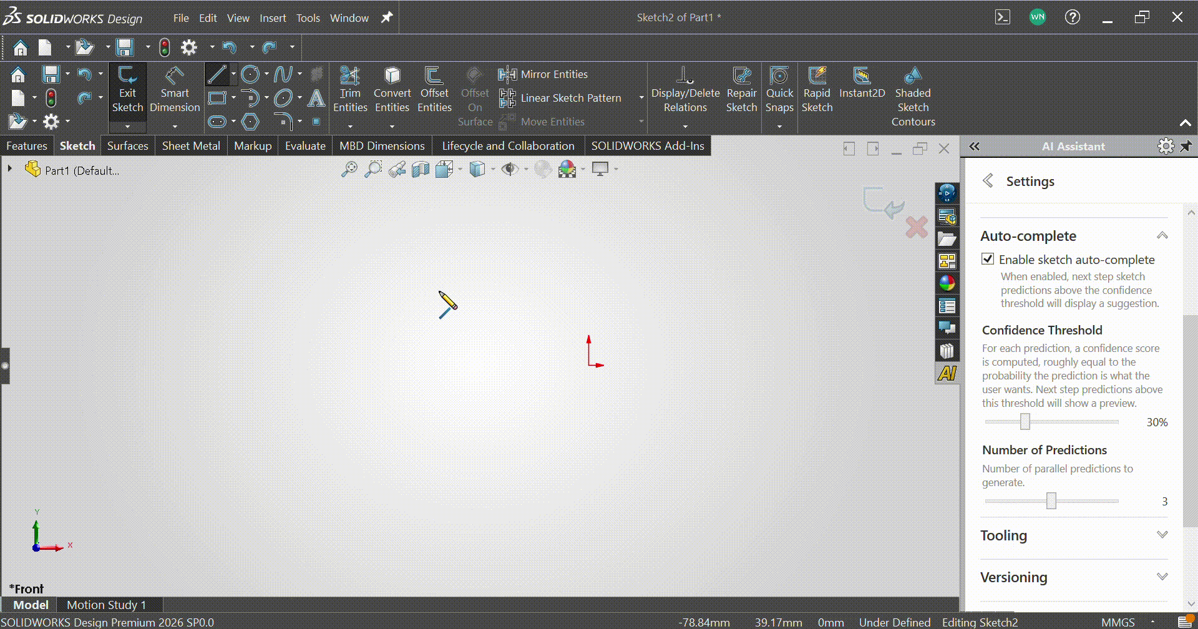Open the AI Assistant task pane icon
Viewport: 1198px width, 629px height.
[x=947, y=373]
